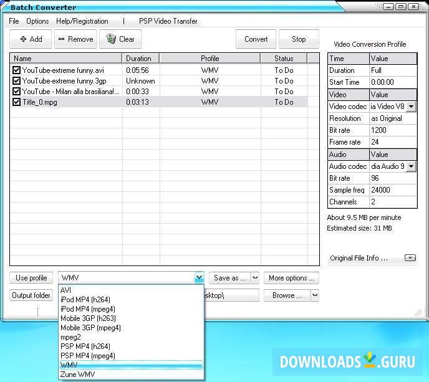Click the audio Bit rate value 96
This screenshot has width=429, height=382.
point(393,178)
